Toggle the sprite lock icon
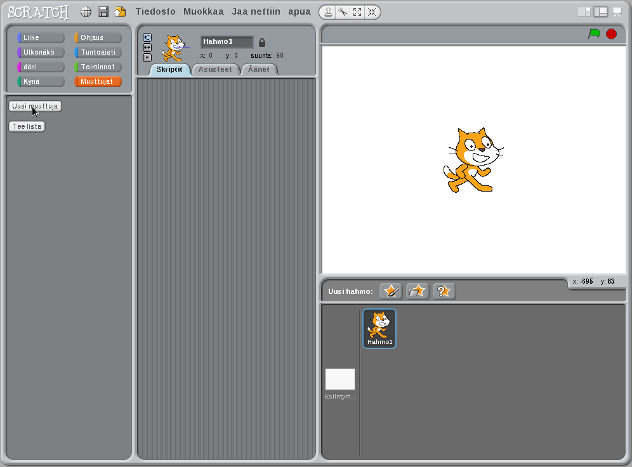Screen dimensions: 632x467 click(x=262, y=42)
